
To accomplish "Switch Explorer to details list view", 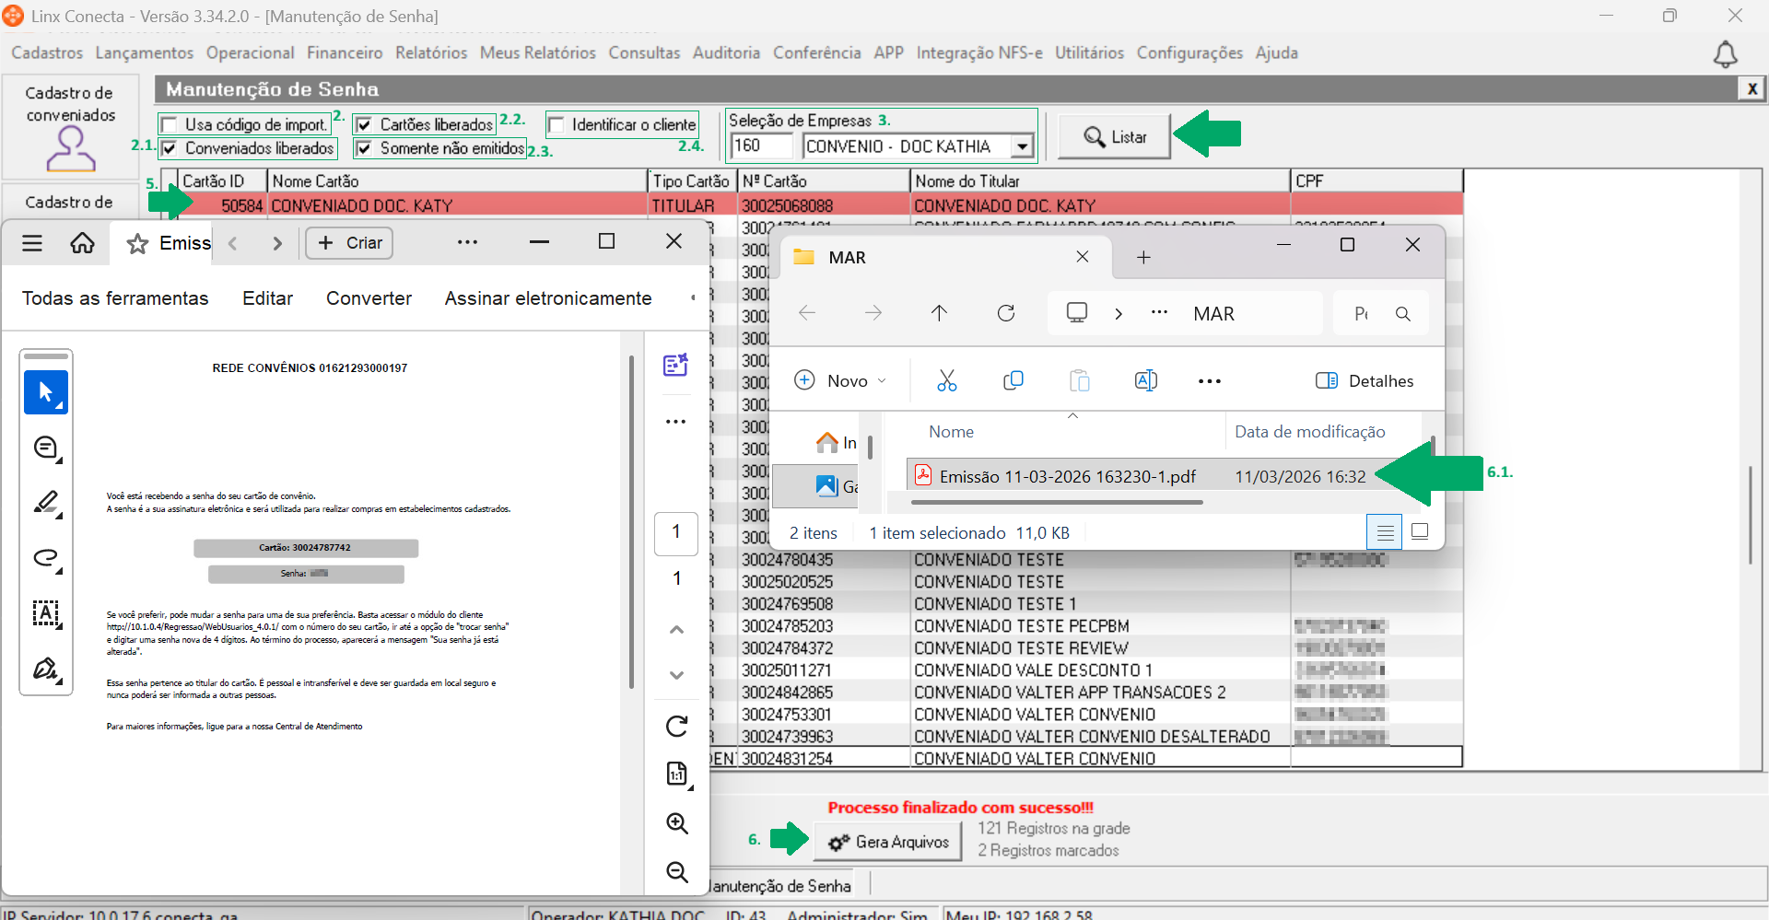I will [x=1385, y=531].
